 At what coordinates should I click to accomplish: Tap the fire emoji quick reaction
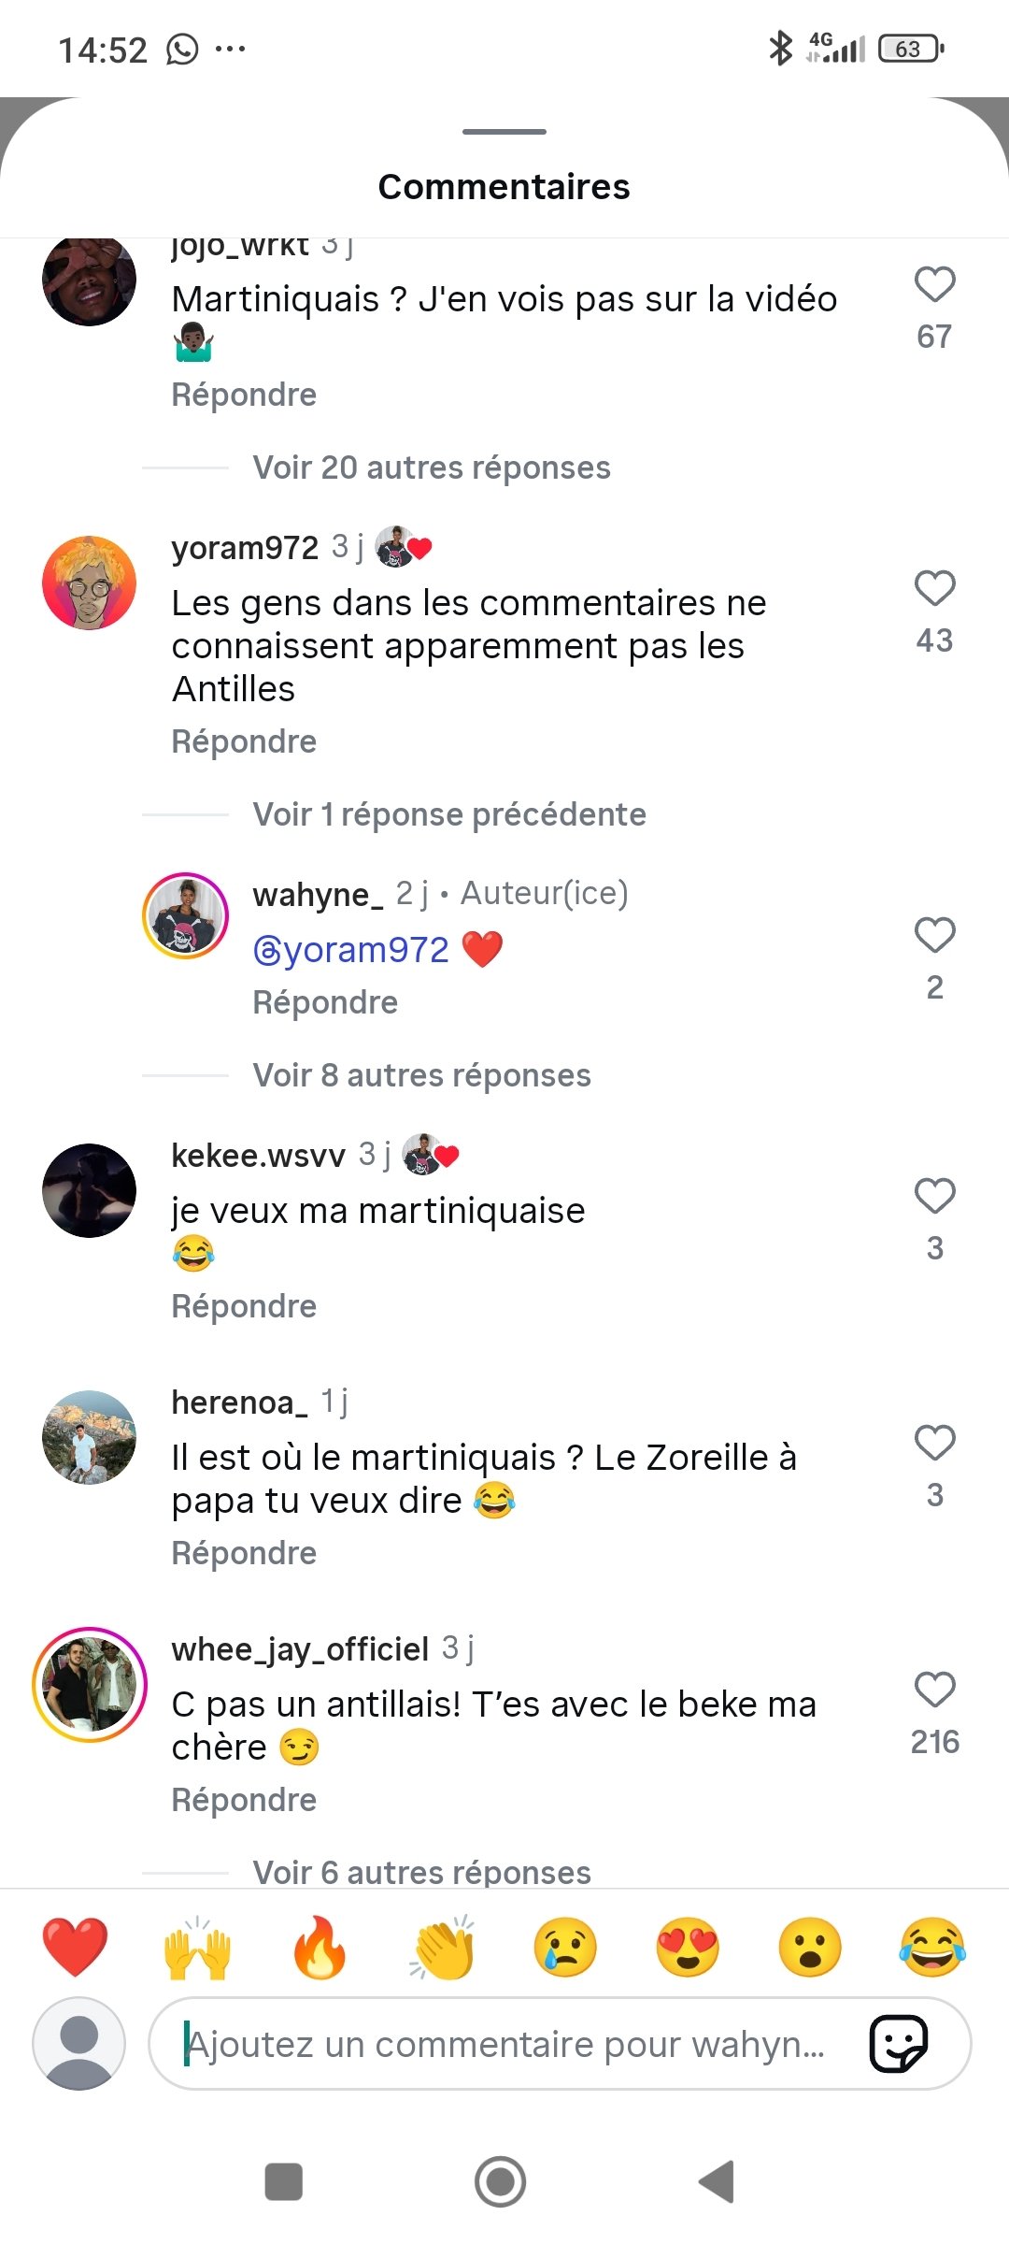tap(320, 1948)
